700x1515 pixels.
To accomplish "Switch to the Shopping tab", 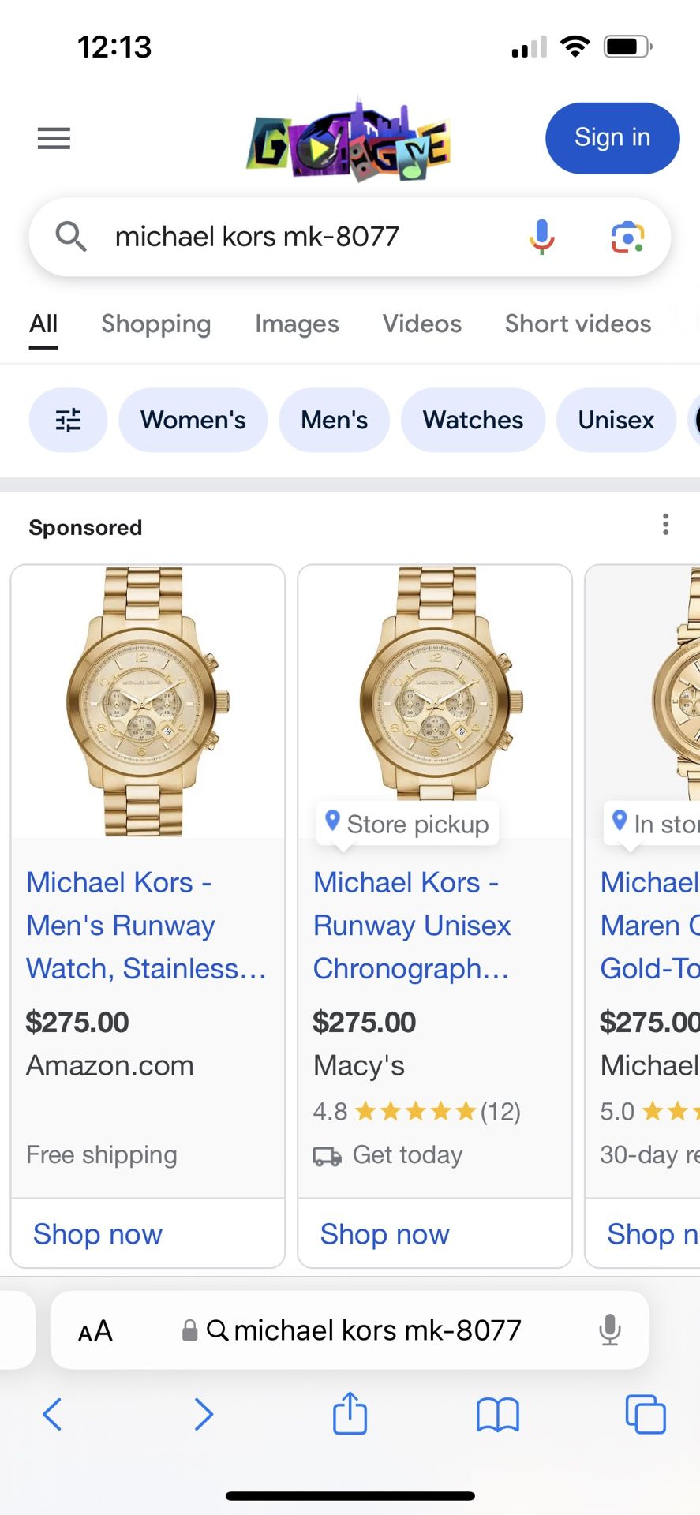I will tap(155, 324).
